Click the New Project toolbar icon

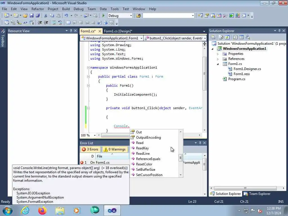7,16
